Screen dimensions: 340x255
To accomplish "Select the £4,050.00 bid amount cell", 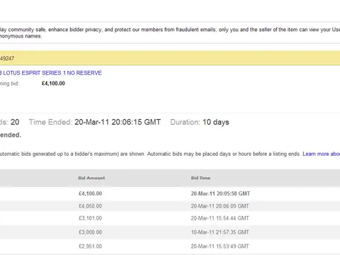I will pos(91,206).
